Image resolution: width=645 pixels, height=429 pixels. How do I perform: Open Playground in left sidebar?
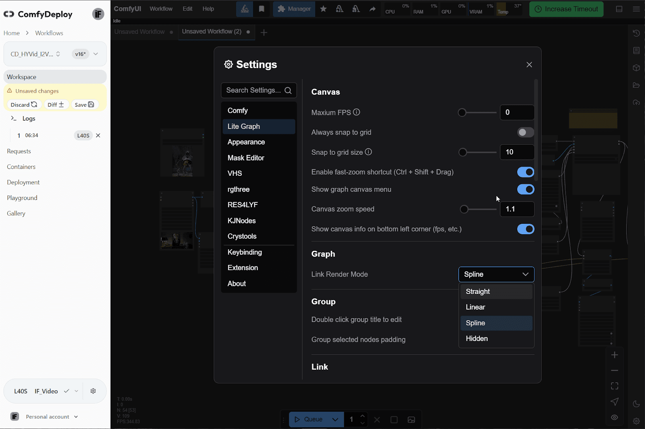coord(22,198)
